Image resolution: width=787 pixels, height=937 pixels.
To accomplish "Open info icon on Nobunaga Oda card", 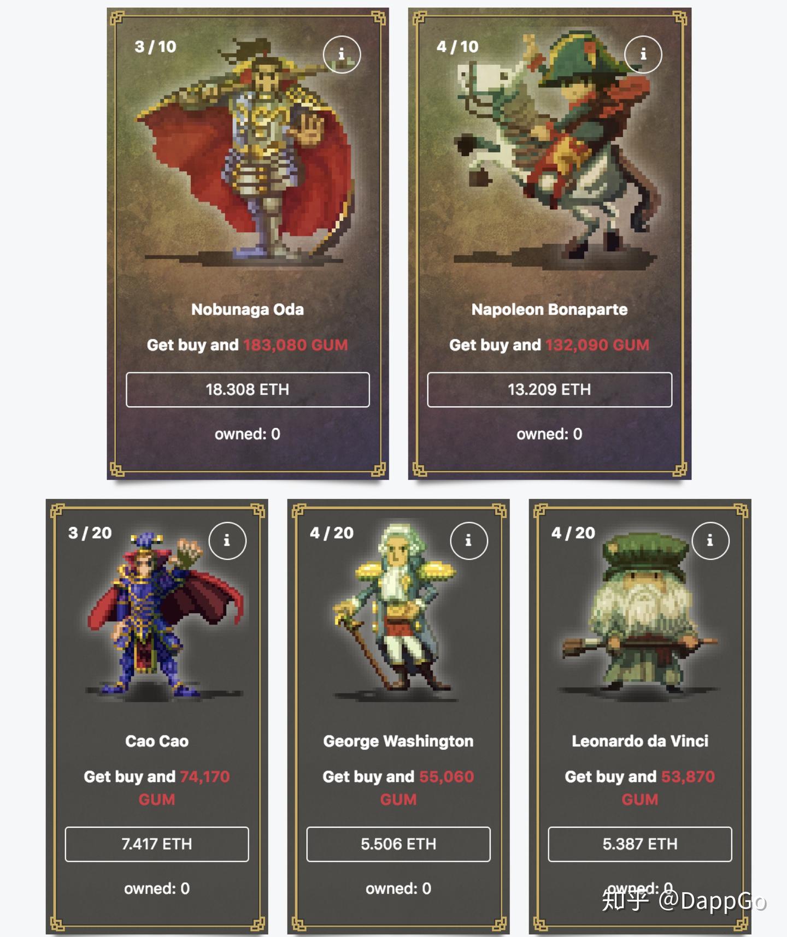I will click(x=342, y=55).
